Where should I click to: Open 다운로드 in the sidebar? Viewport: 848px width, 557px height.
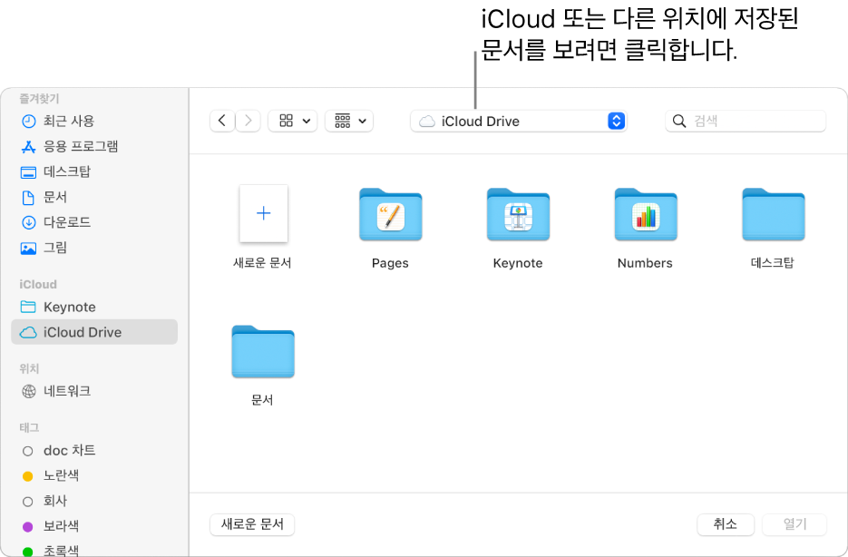pos(94,221)
